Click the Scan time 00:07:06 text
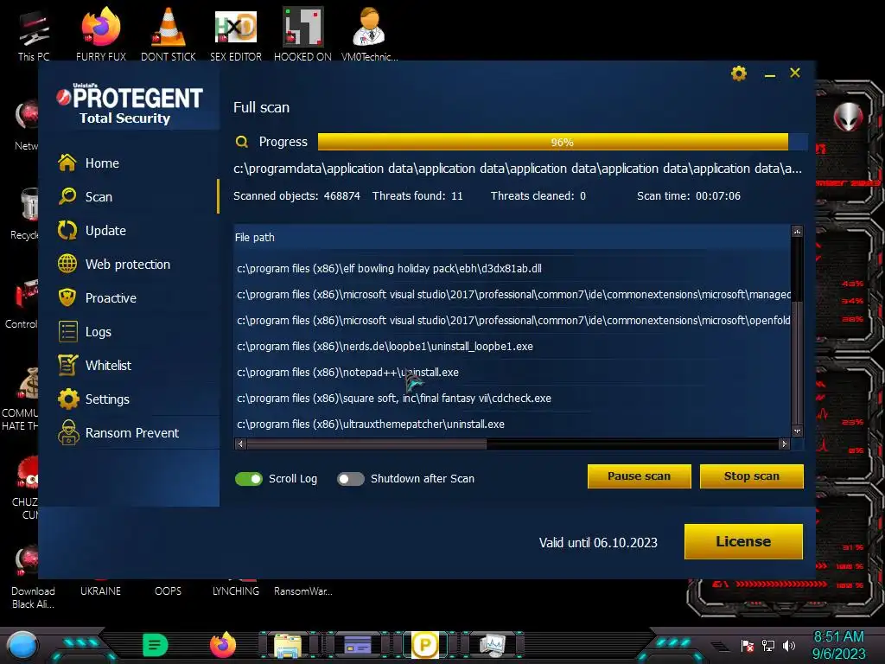885x664 pixels. pyautogui.click(x=689, y=196)
